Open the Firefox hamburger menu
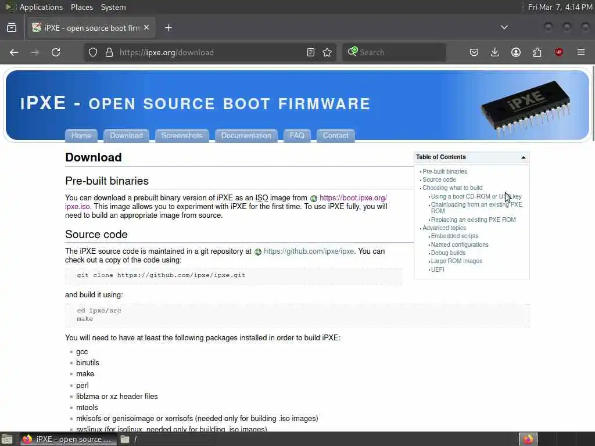The image size is (595, 446). pyautogui.click(x=581, y=52)
